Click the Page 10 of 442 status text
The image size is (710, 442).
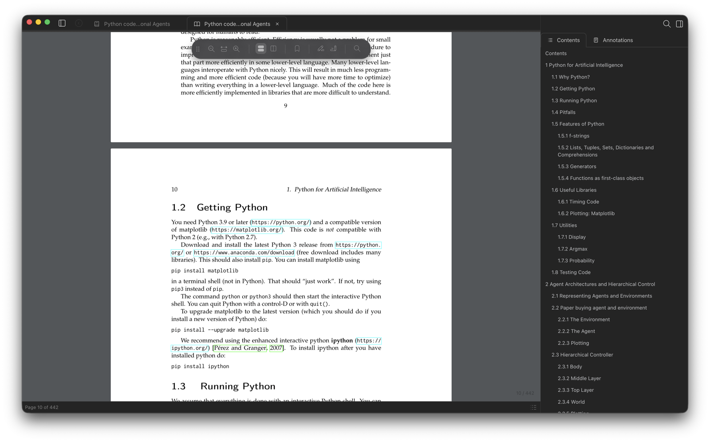tap(42, 407)
